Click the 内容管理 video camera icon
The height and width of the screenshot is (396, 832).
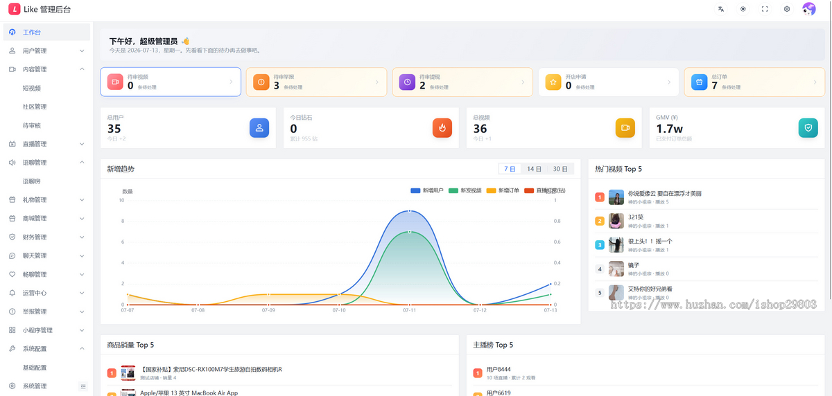(12, 69)
